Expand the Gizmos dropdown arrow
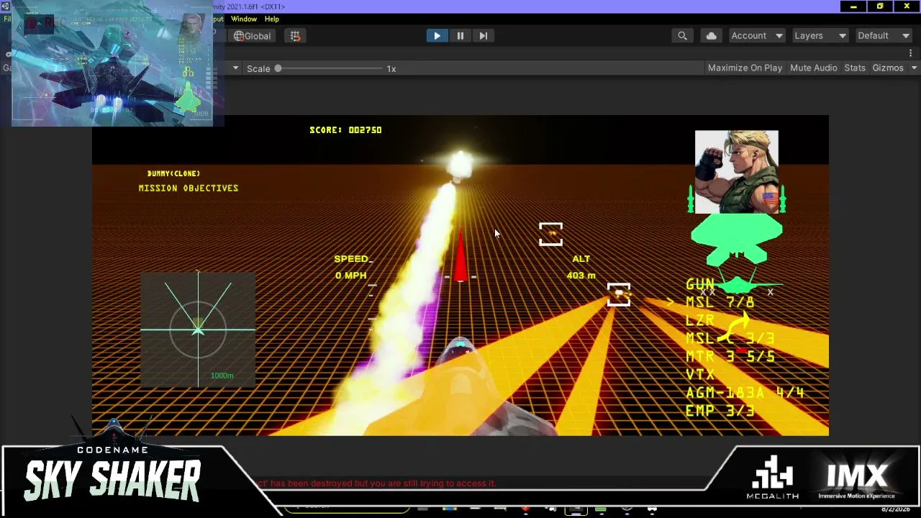 coord(914,68)
